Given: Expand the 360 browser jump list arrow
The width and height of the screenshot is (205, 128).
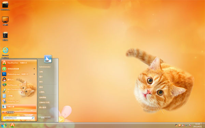Looking at the screenshot, I should click(x=34, y=69).
